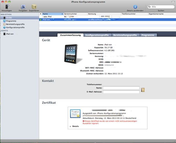Select the iPad von row in device list

(x=108, y=20)
